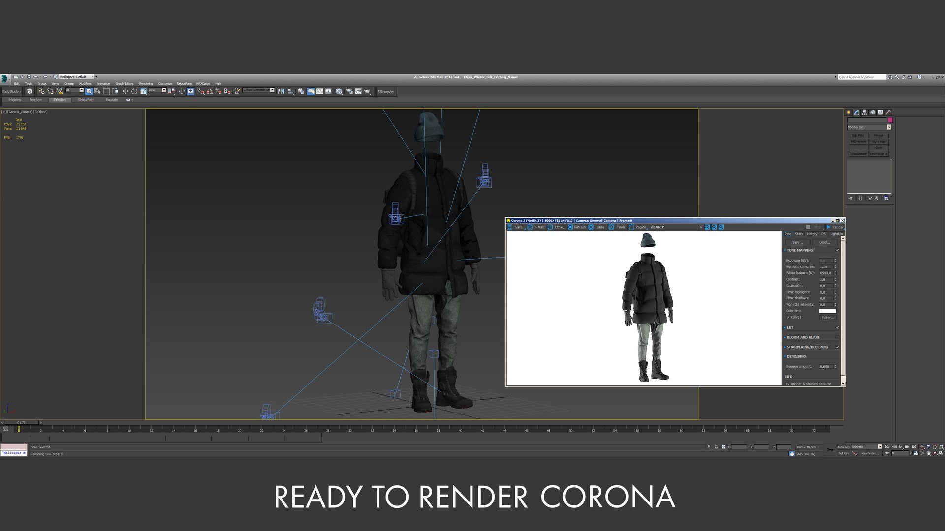Image resolution: width=945 pixels, height=531 pixels.
Task: Open the Selected key filter dropdown
Action: coord(867,447)
